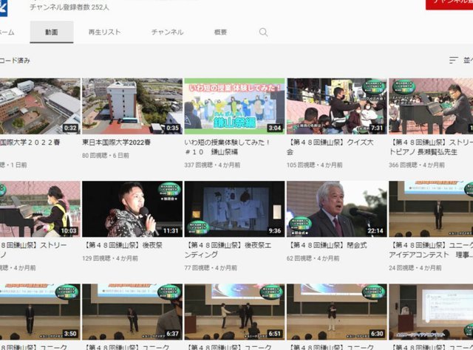Click the 129 回視聴・4 か月前 text

pyautogui.click(x=110, y=258)
